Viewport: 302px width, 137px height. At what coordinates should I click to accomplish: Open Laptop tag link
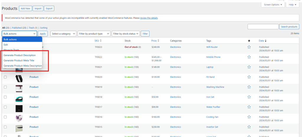[x=210, y=67]
